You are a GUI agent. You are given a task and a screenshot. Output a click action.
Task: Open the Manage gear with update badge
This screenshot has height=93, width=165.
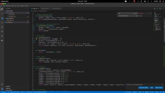pyautogui.click(x=2, y=89)
